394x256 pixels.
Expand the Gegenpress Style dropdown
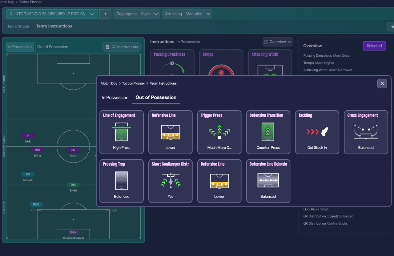click(x=137, y=14)
